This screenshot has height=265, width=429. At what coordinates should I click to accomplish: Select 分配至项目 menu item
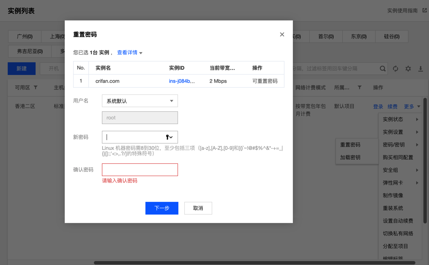click(401, 246)
